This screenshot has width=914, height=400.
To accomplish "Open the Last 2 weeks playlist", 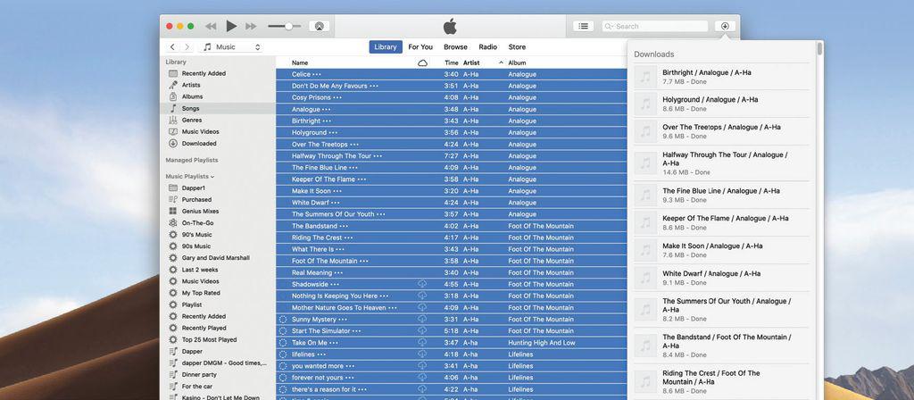I will [x=218, y=270].
